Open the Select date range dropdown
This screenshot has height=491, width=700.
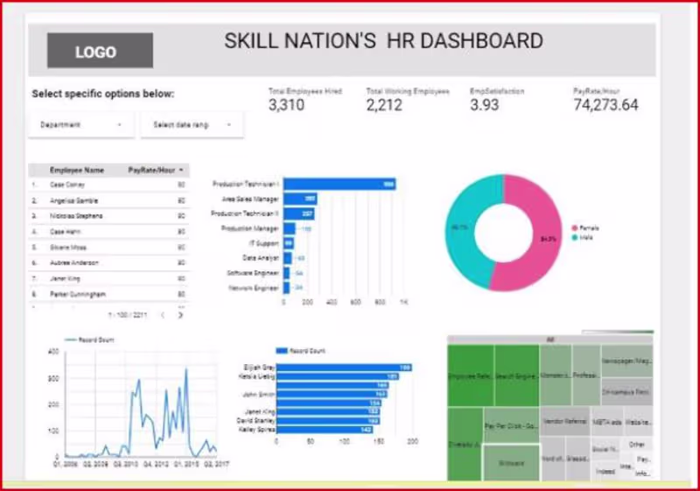click(x=192, y=125)
